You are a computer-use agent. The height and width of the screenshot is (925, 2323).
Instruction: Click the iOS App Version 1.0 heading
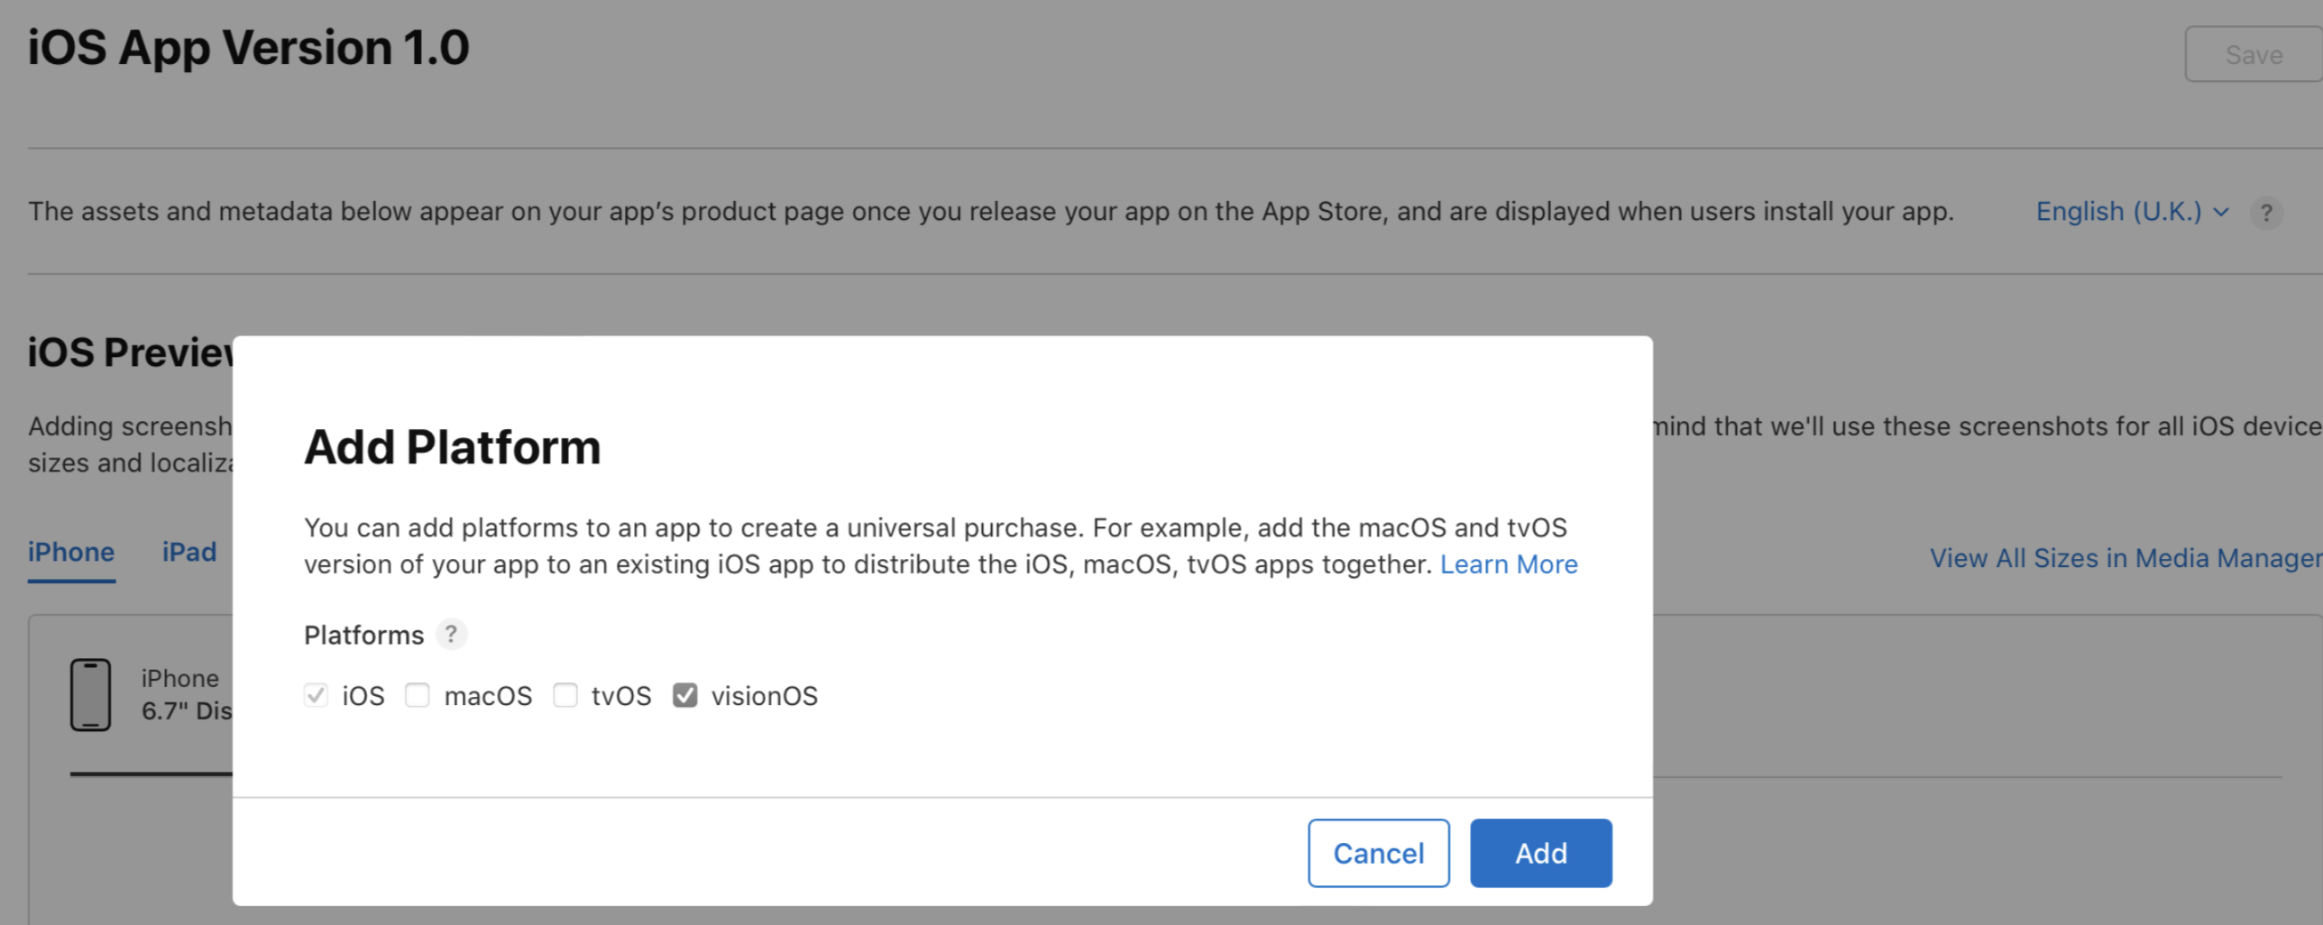[248, 48]
